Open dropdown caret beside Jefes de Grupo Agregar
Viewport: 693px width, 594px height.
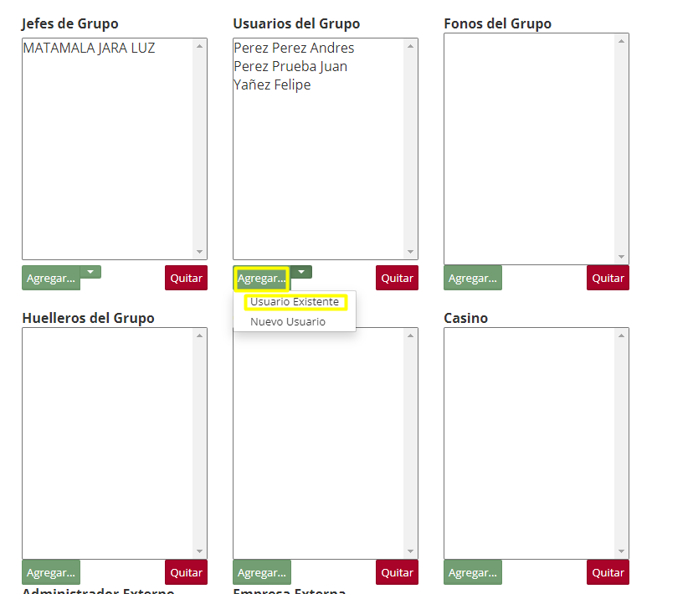[90, 272]
